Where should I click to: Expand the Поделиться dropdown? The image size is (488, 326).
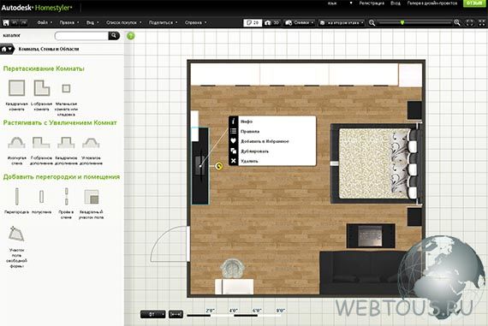tap(163, 23)
